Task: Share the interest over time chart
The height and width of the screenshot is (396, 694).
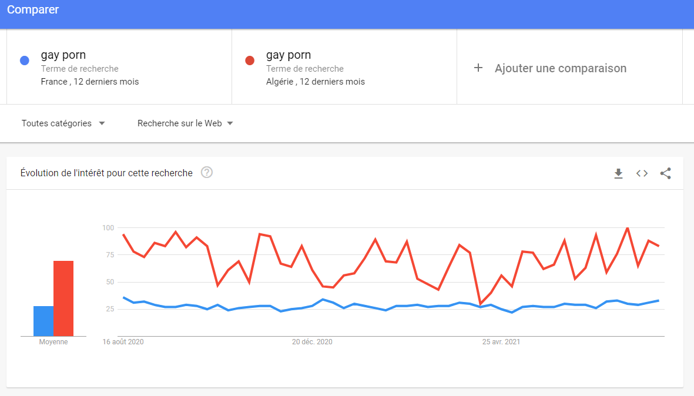Action: 666,173
